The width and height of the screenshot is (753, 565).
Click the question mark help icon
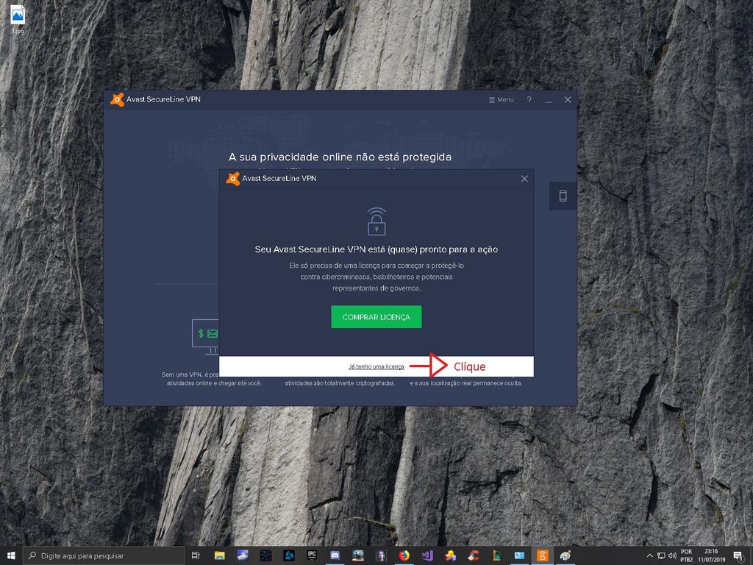[529, 99]
